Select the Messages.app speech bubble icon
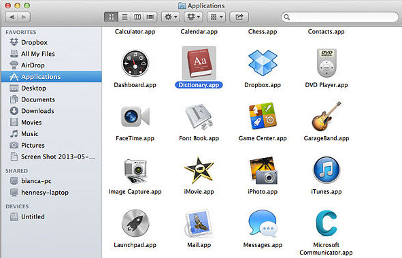 pyautogui.click(x=263, y=223)
